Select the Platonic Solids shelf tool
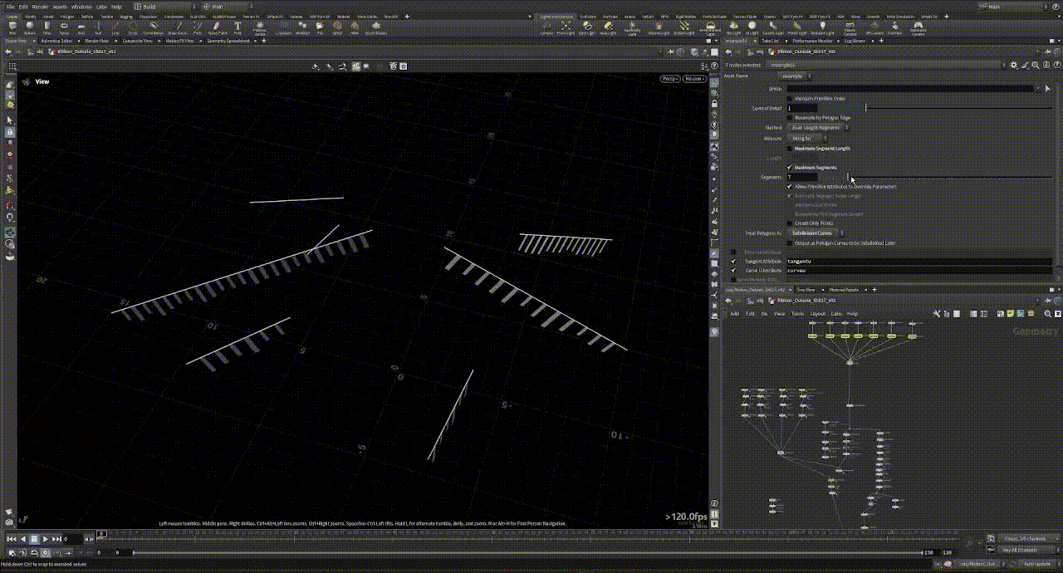The width and height of the screenshot is (1063, 573). click(260, 28)
